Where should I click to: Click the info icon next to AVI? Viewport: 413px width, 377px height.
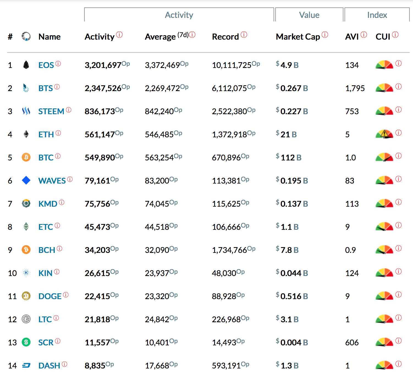tap(364, 35)
